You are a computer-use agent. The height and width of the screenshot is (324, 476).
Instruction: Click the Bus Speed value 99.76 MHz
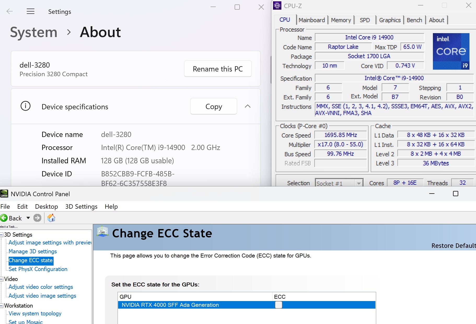point(341,154)
